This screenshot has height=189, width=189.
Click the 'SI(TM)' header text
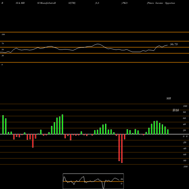click(x=72, y=3)
